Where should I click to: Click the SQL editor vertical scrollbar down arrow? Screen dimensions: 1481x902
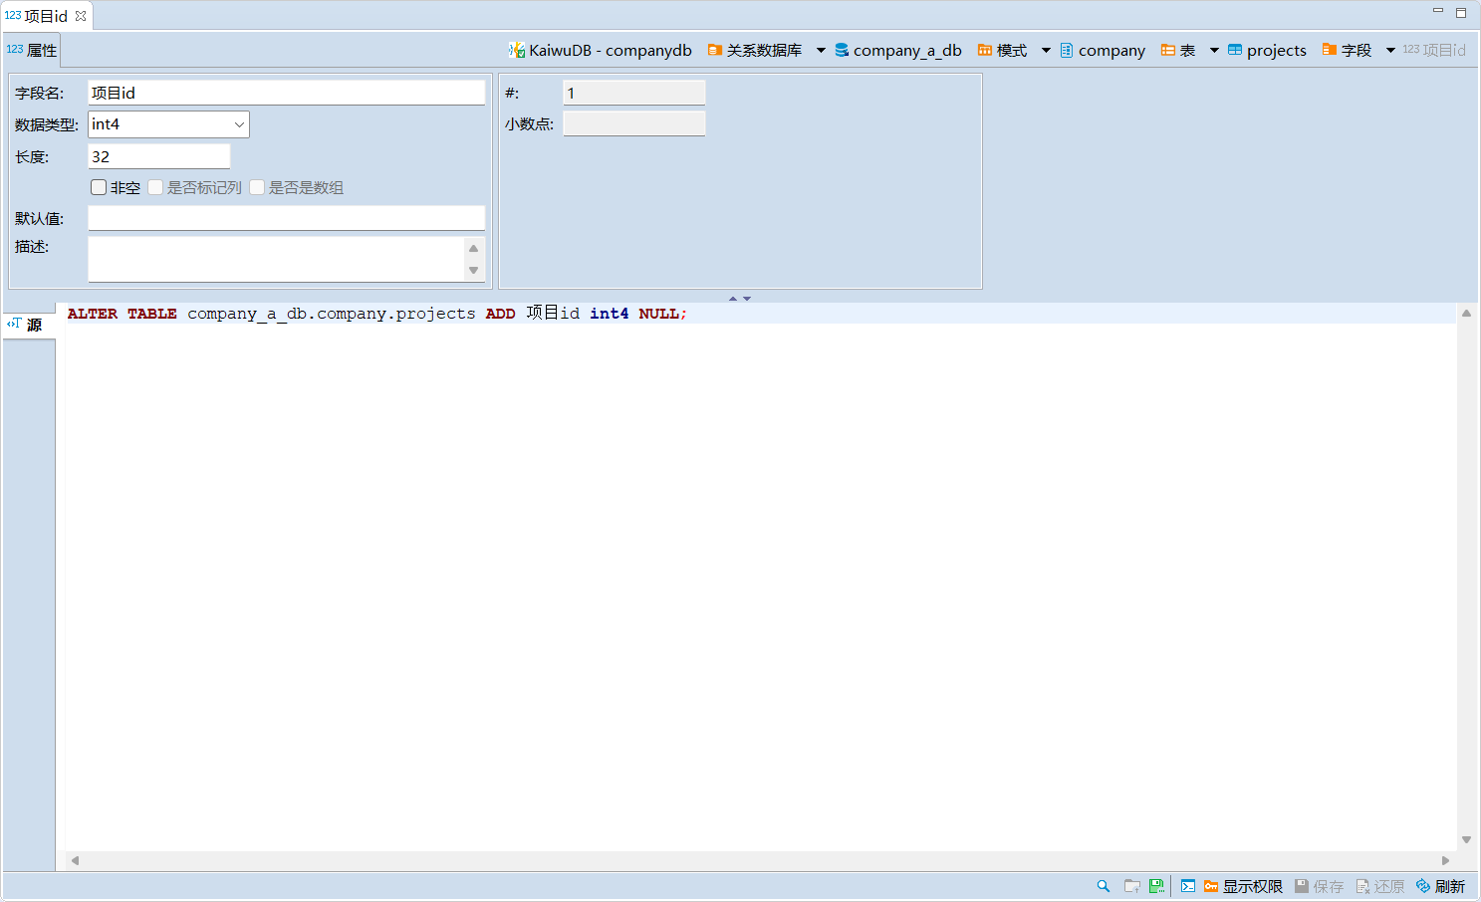point(1466,840)
